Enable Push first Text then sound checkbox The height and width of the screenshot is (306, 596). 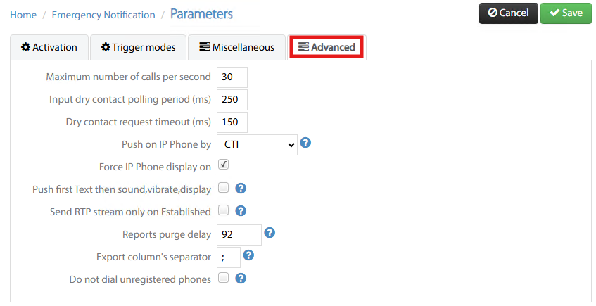224,187
